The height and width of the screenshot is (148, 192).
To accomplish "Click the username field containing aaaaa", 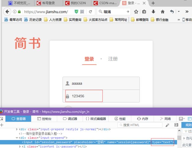I will [101, 83].
